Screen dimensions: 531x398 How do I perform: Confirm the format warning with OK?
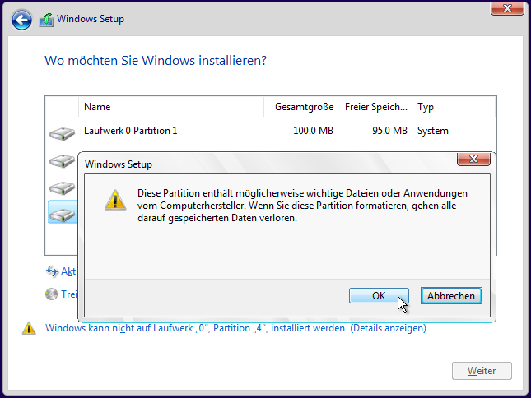[379, 295]
